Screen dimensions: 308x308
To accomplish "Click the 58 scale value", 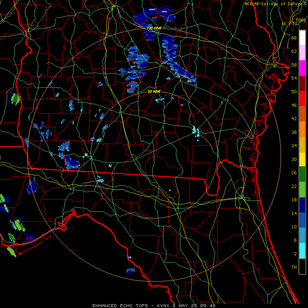I will (294, 65).
